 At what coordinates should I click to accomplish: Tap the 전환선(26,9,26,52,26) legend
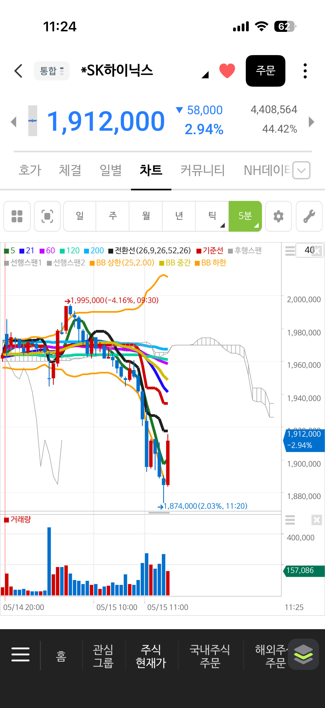pos(150,250)
